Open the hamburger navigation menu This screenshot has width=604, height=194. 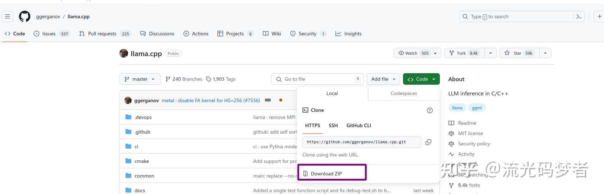coord(8,16)
